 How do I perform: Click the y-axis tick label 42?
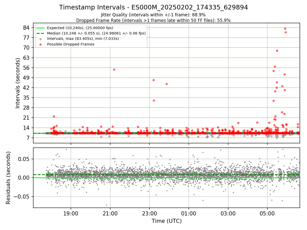click(27, 88)
